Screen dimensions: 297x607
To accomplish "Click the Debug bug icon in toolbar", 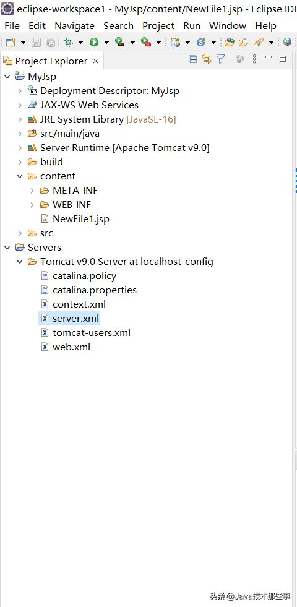I will coord(69,42).
